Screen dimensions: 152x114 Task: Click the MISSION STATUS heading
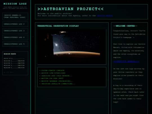(x=10, y=54)
